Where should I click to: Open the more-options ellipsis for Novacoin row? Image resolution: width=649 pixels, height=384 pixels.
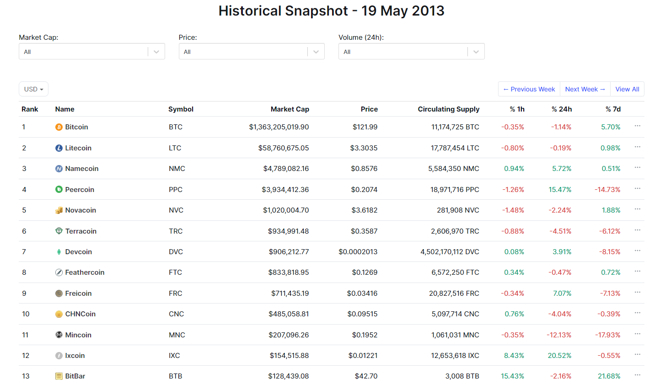click(x=638, y=209)
